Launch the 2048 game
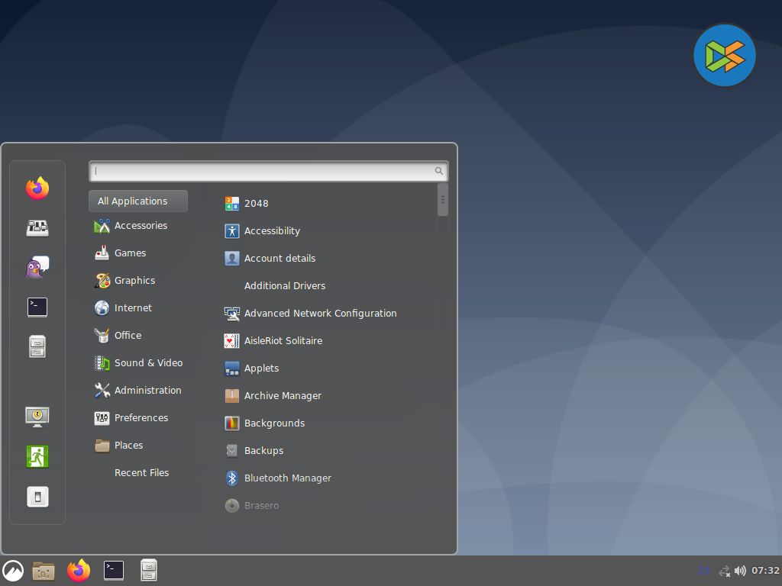This screenshot has width=782, height=586. coord(256,204)
